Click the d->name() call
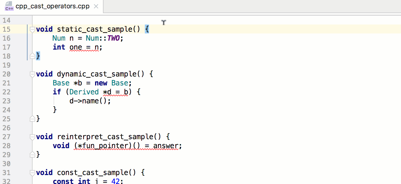 (90, 101)
